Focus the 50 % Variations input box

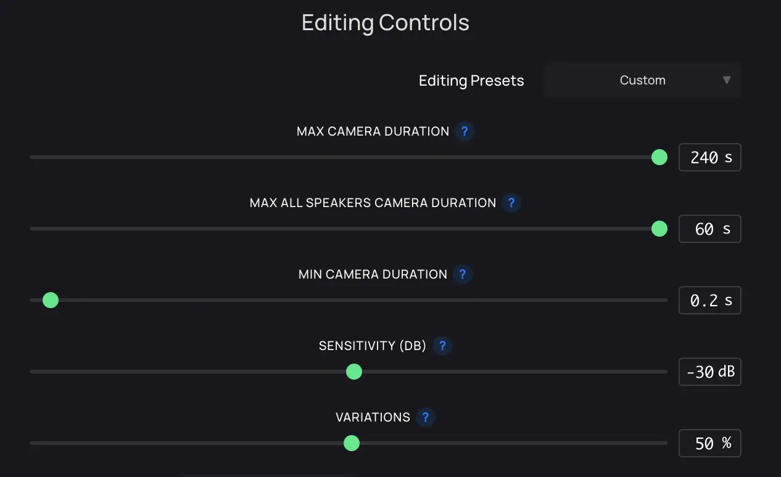709,443
